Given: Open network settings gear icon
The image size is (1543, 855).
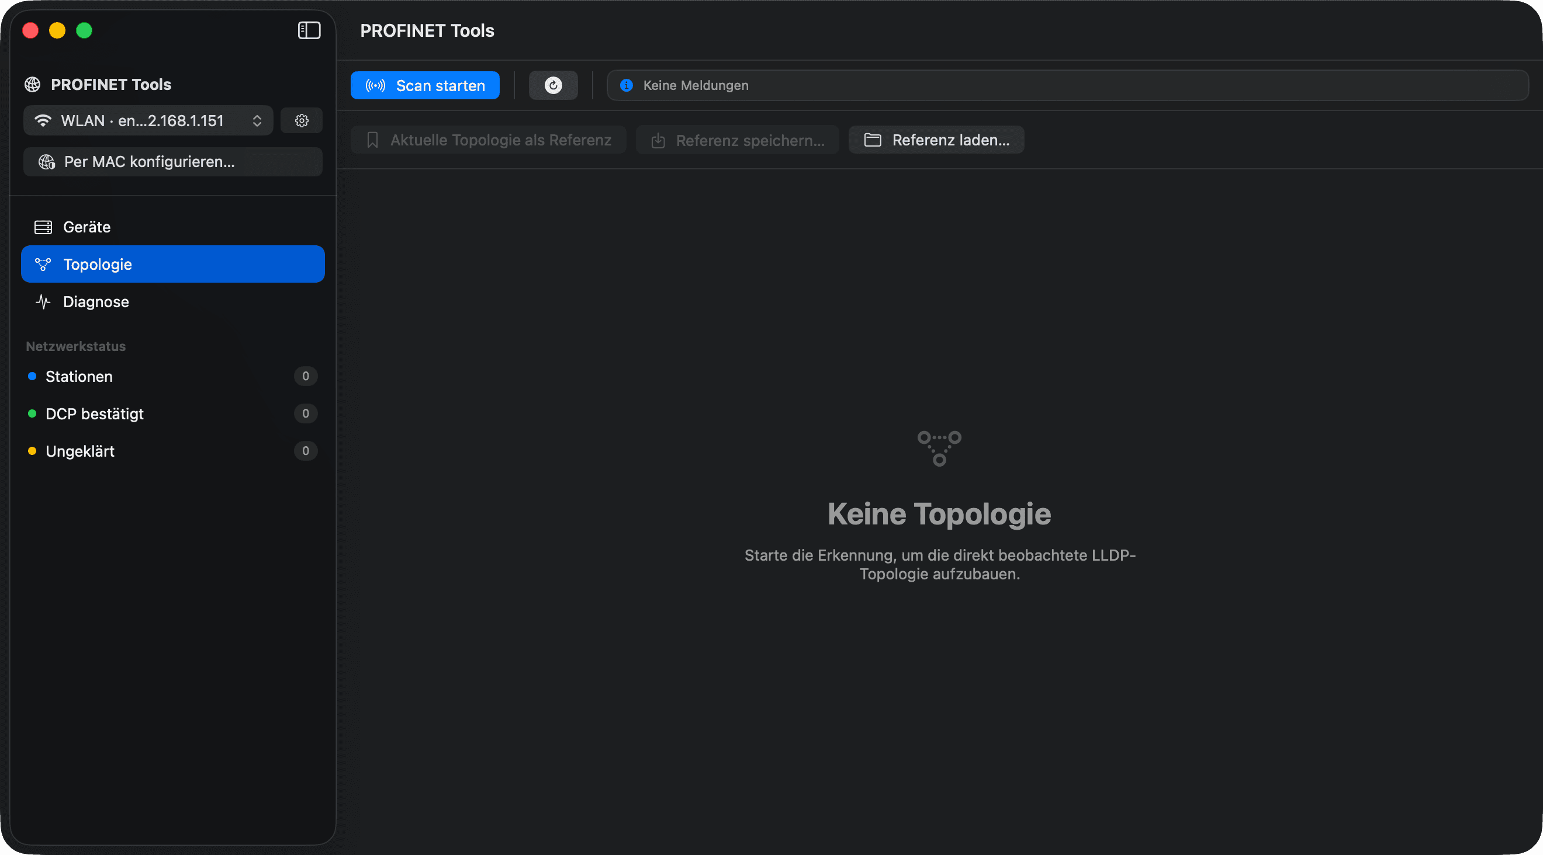Looking at the screenshot, I should click(x=302, y=121).
